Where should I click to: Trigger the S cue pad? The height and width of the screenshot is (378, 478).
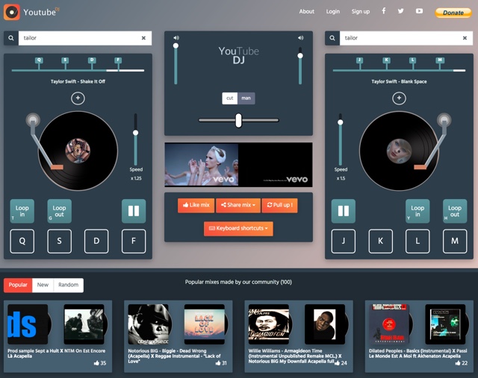60,241
